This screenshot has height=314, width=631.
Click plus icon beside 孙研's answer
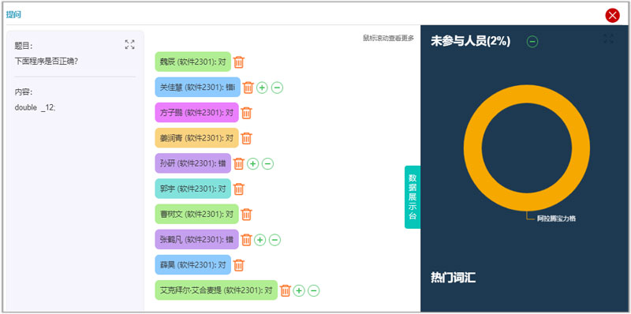pos(252,163)
